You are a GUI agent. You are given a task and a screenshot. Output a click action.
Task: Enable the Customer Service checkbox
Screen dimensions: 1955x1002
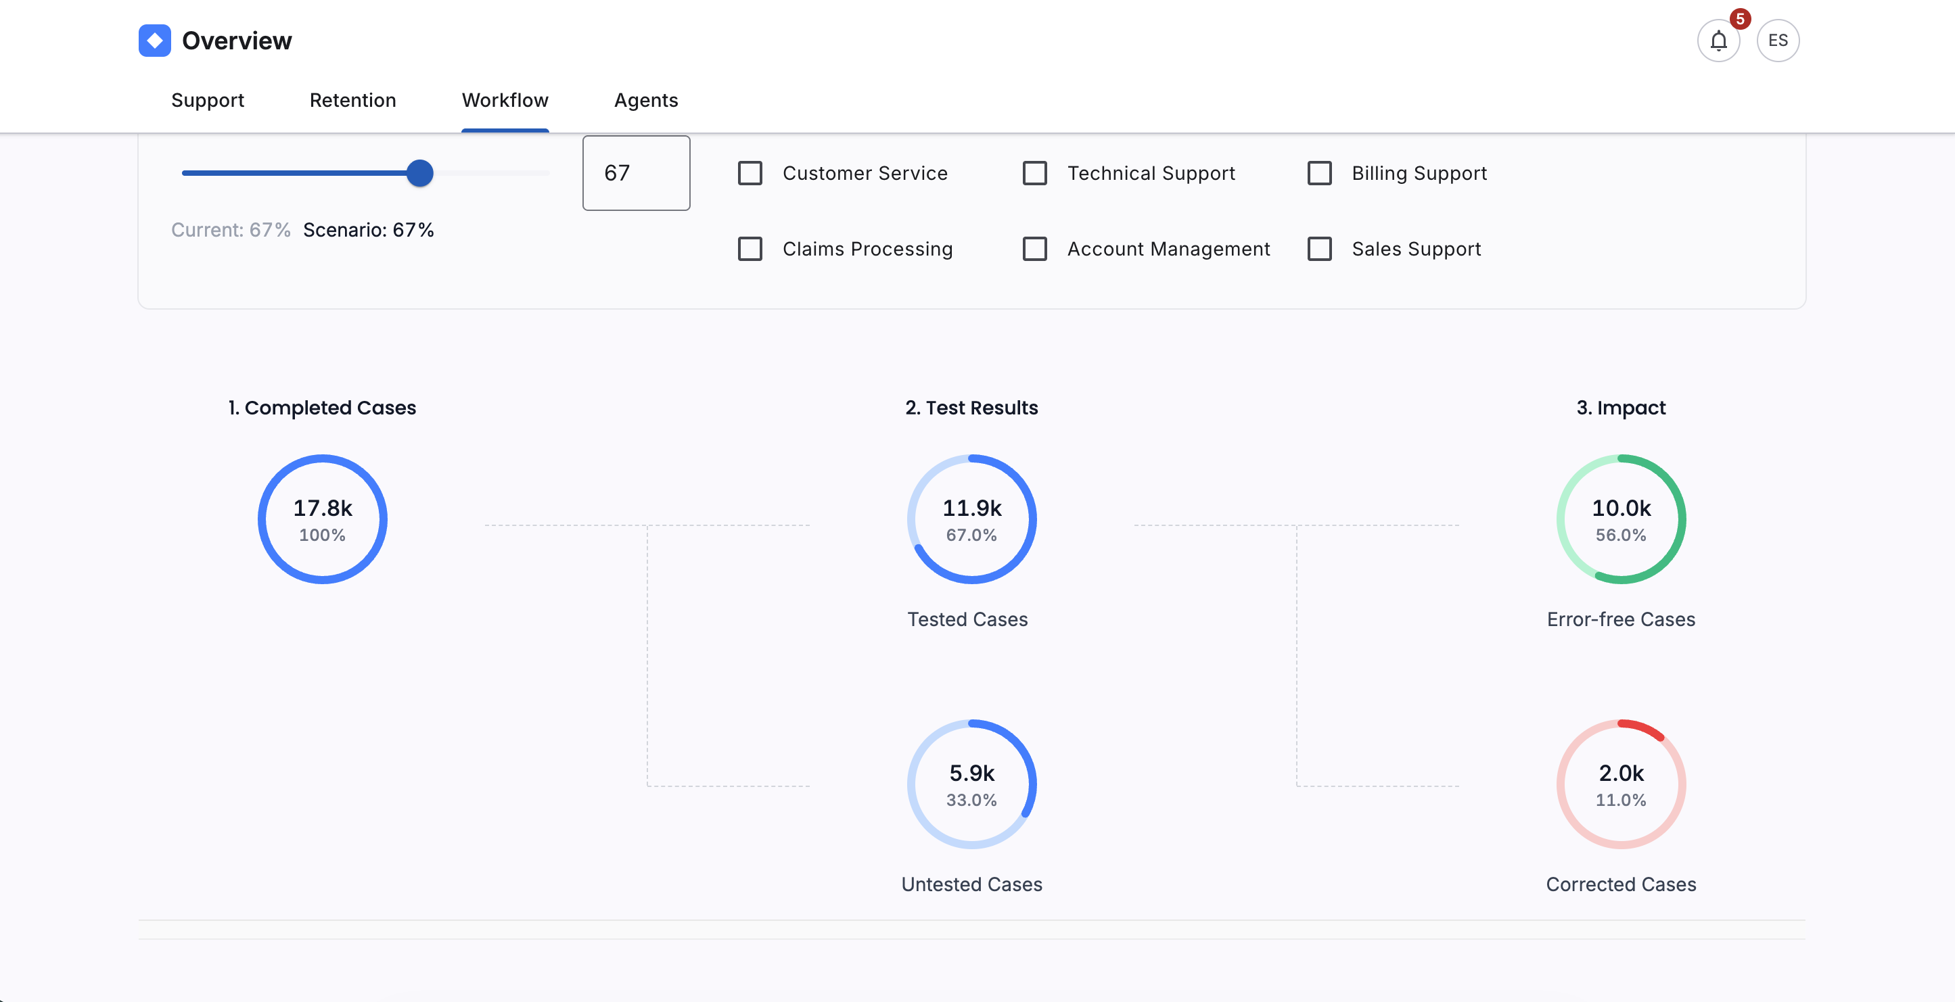(x=750, y=174)
